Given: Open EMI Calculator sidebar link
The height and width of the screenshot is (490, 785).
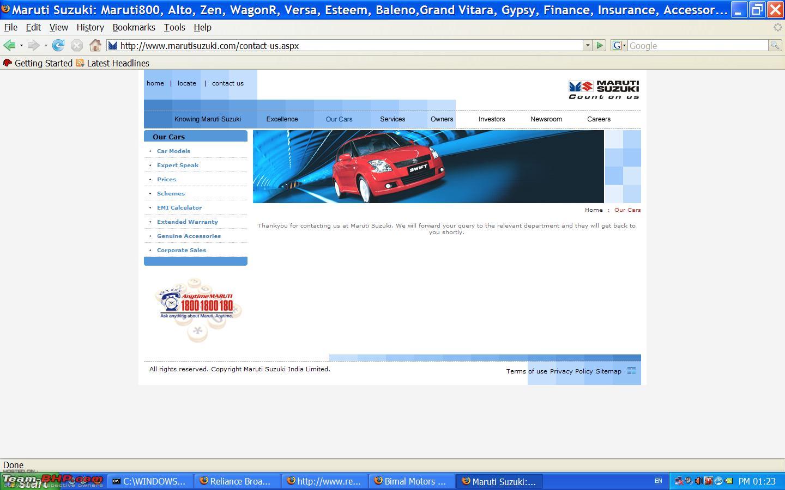Looking at the screenshot, I should (179, 207).
